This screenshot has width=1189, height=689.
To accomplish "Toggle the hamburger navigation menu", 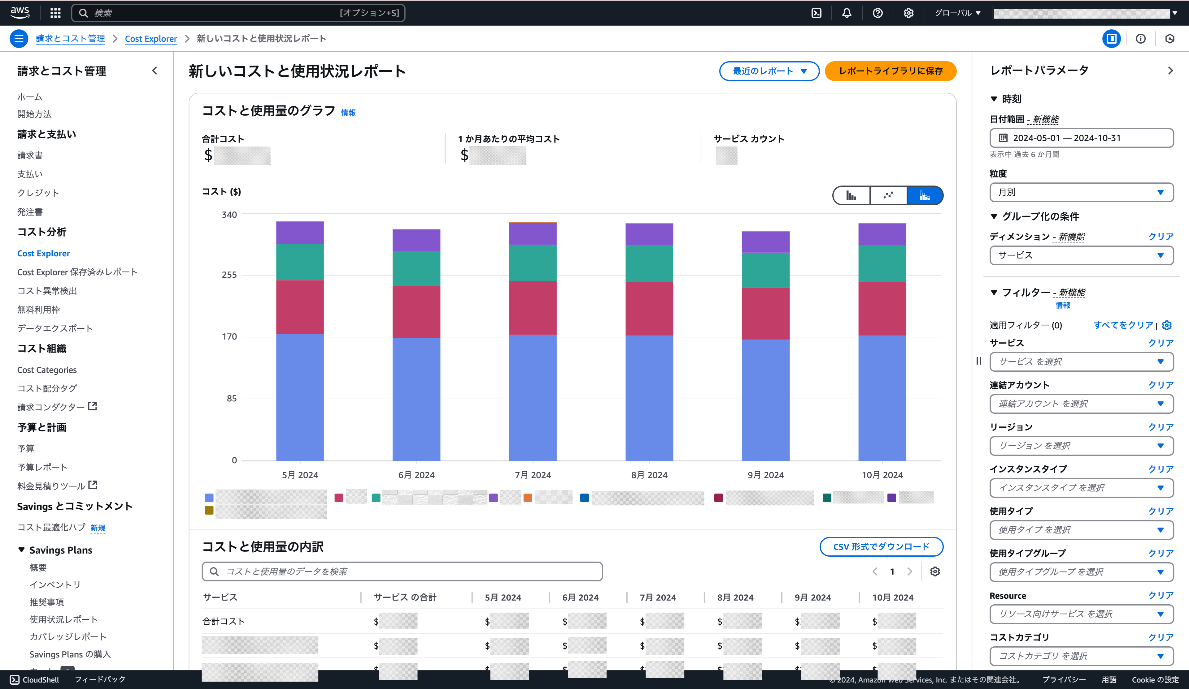I will click(19, 39).
